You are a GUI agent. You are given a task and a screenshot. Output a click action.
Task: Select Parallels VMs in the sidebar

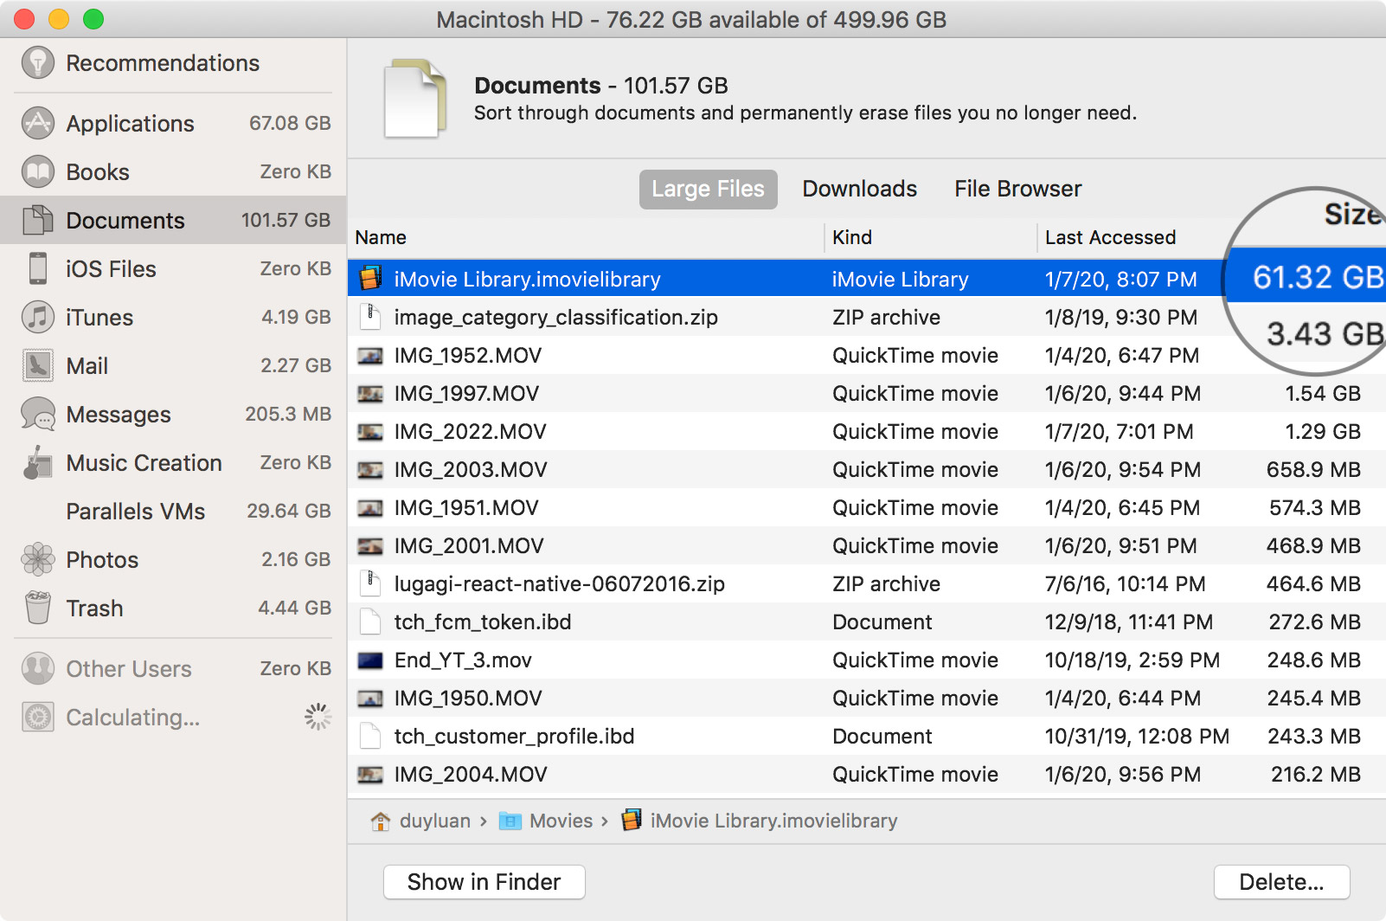pos(173,511)
